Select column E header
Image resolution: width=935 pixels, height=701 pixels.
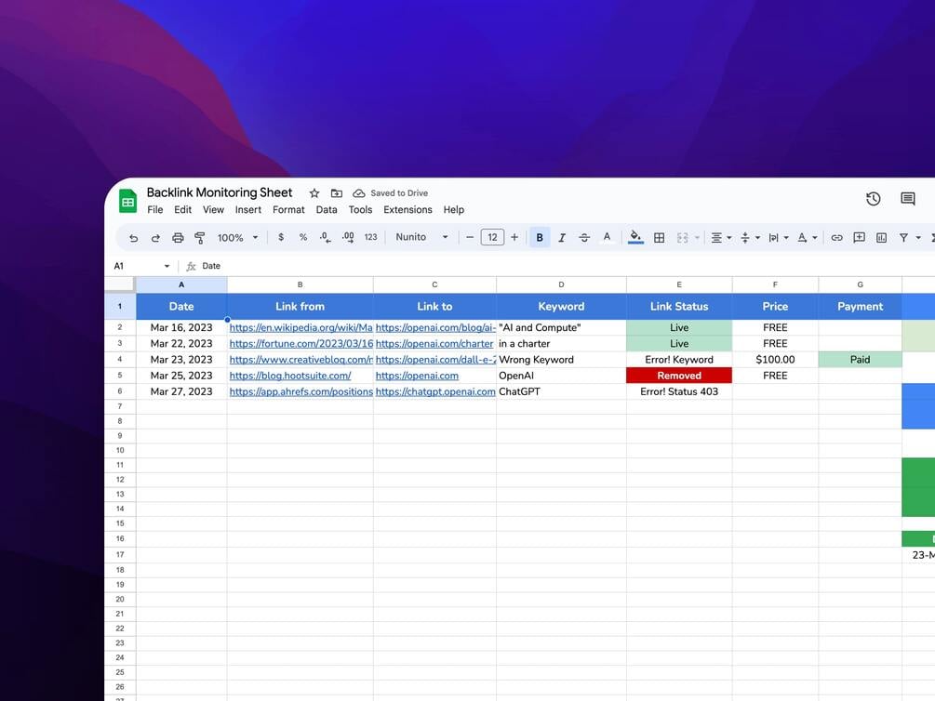[x=679, y=284]
